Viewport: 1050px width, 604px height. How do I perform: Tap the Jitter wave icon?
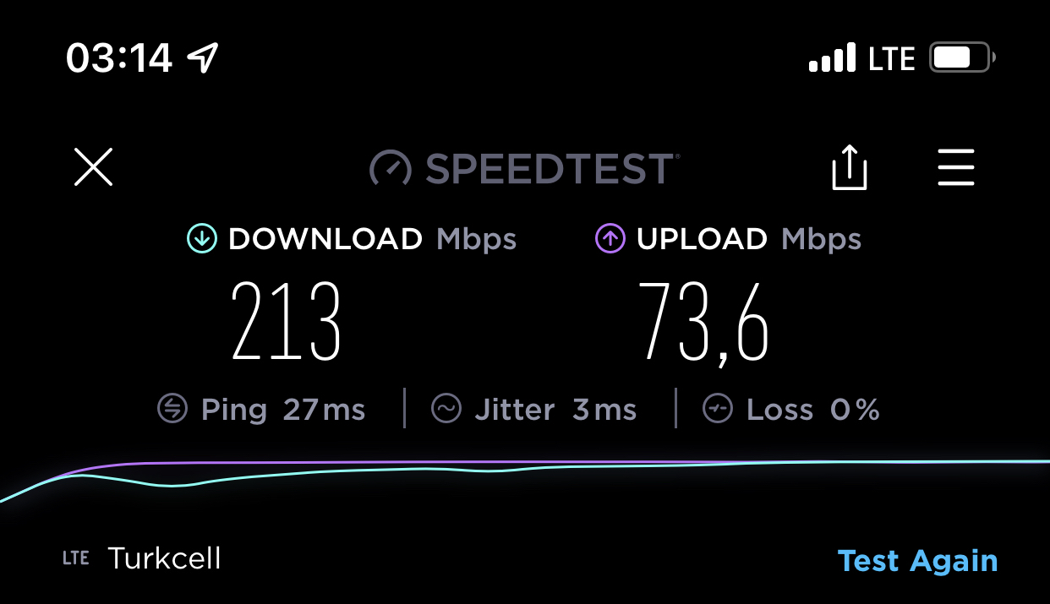446,410
